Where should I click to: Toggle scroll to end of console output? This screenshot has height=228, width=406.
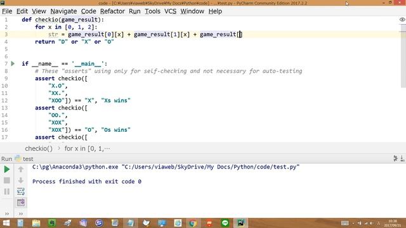pos(21,203)
